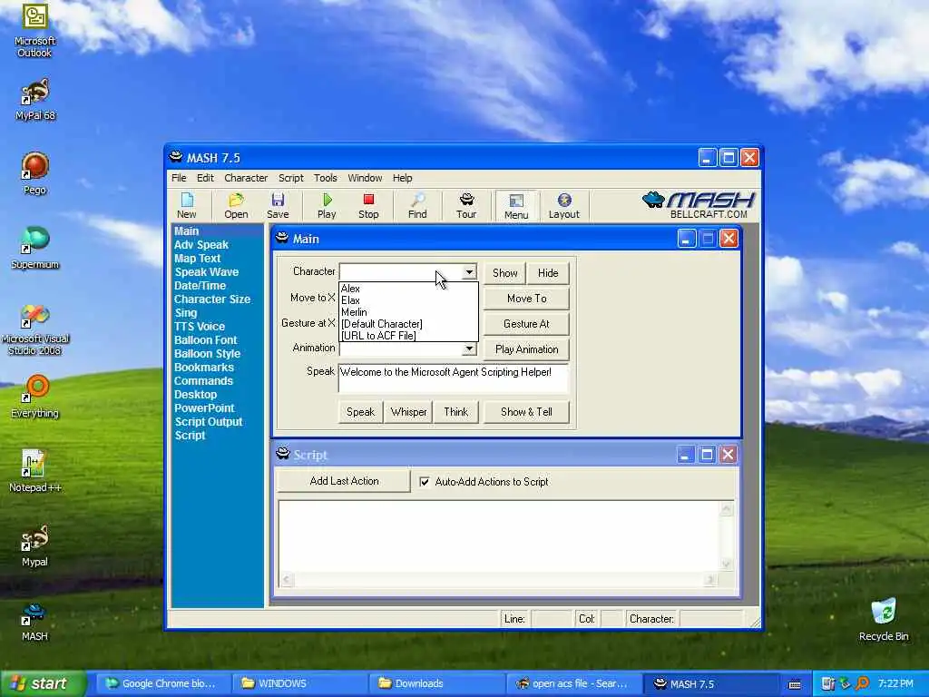
Task: Click the Gesture At button
Action: point(527,324)
